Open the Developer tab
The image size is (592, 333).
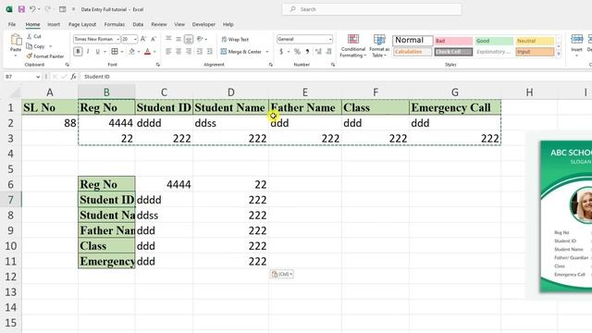pyautogui.click(x=203, y=24)
